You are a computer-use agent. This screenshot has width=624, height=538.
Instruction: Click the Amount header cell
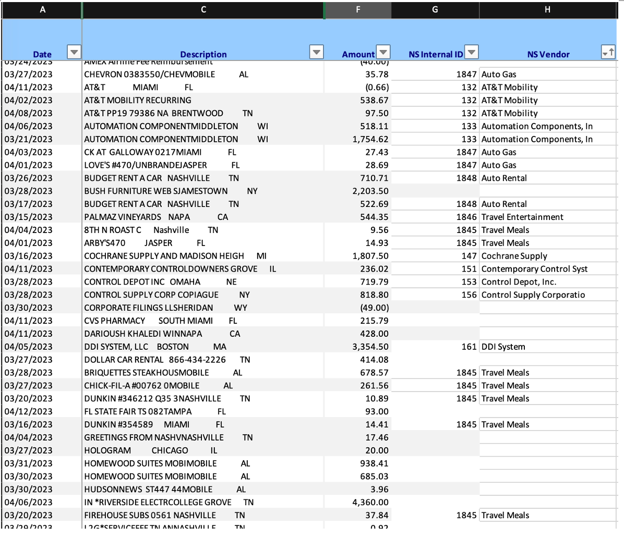[x=358, y=40]
